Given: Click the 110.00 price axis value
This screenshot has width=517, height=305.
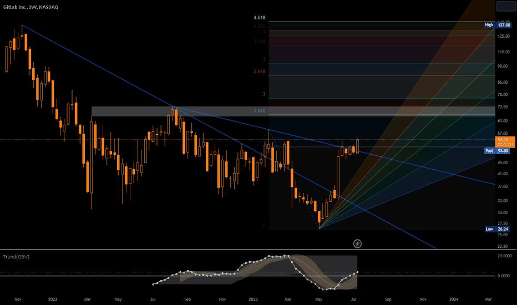Looking at the screenshot, I should (504, 52).
